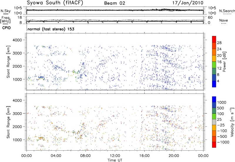
Task: Select the 'CPID' row label
Action: click(x=6, y=28)
